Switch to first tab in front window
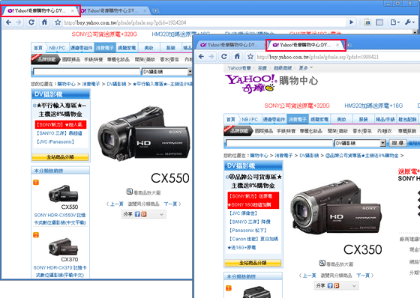This screenshot has width=420, height=298. [x=229, y=45]
